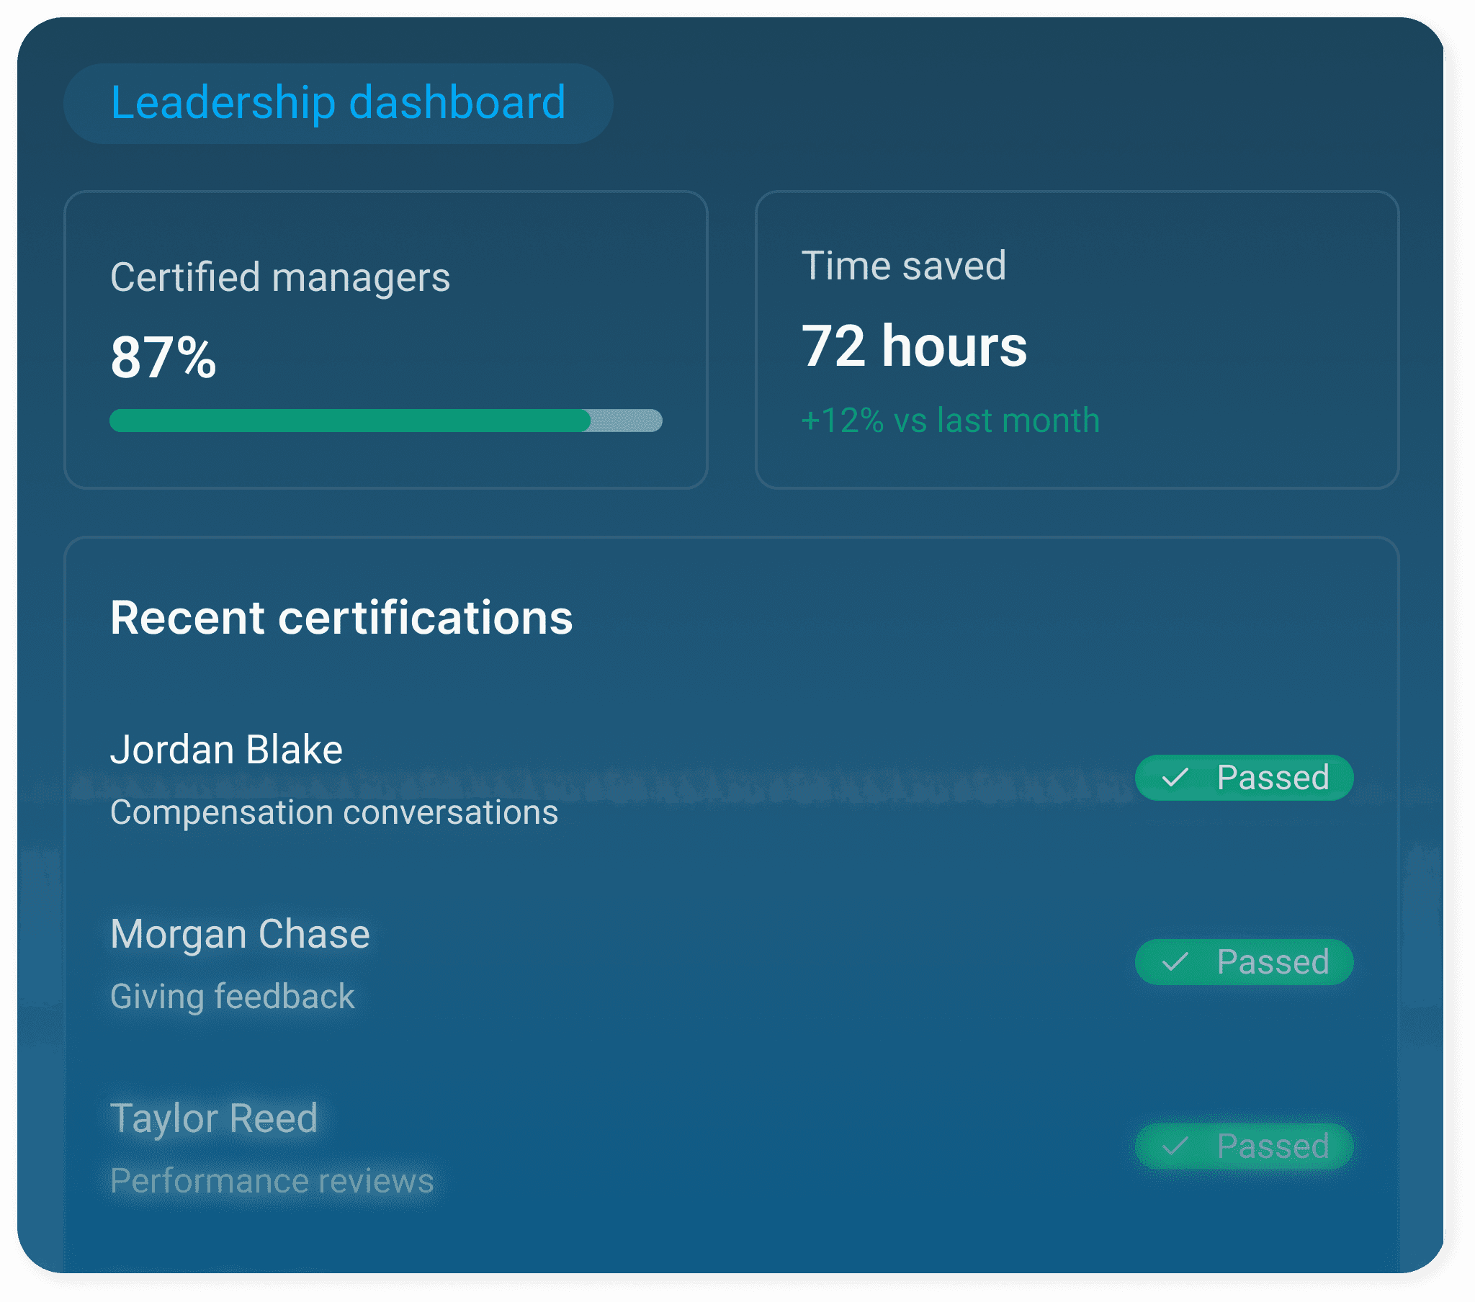Select the Morgan Chase list entry
Viewport: 1475px width, 1302px height.
[x=240, y=934]
